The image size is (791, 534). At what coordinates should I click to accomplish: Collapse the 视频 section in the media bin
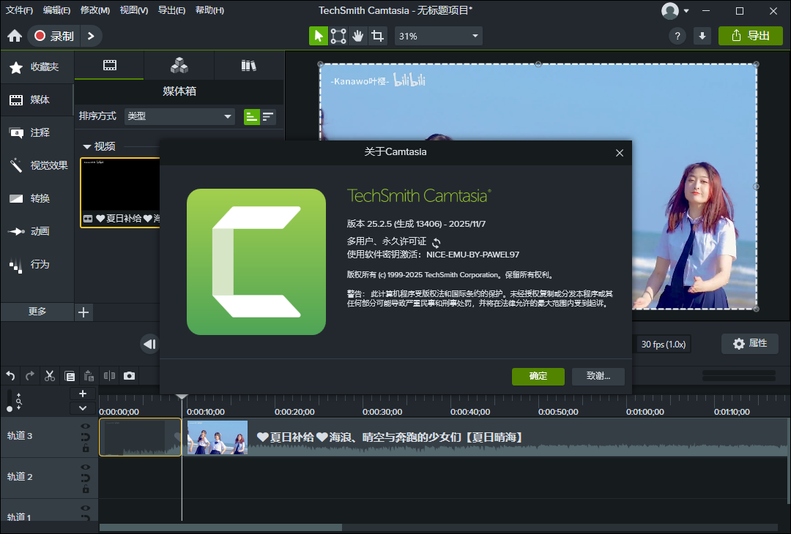point(86,146)
